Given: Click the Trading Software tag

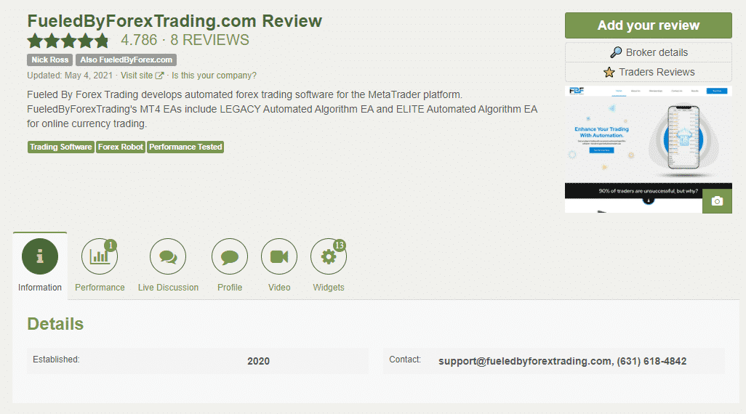Looking at the screenshot, I should click(61, 147).
